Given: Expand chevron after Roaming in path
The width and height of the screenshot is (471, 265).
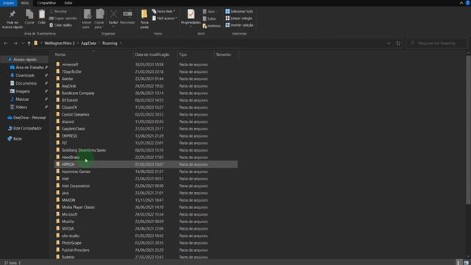Looking at the screenshot, I should pyautogui.click(x=121, y=43).
